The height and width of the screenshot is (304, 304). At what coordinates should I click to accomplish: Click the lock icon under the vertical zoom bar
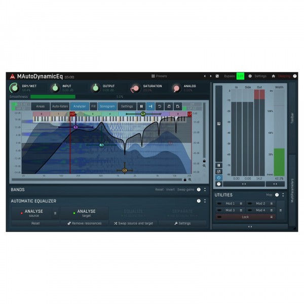click(204, 161)
